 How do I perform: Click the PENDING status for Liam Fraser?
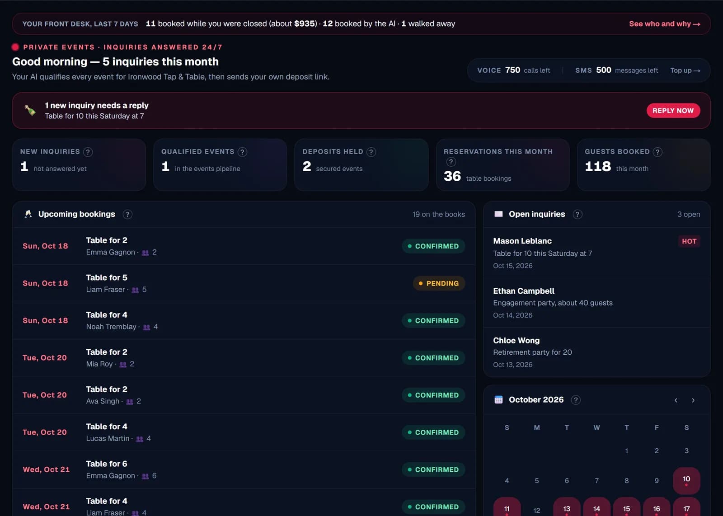(439, 283)
